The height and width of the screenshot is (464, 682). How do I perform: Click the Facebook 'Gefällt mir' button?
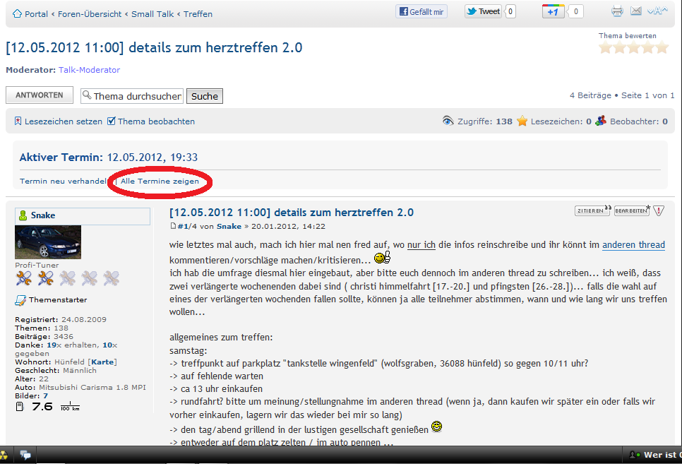point(421,11)
